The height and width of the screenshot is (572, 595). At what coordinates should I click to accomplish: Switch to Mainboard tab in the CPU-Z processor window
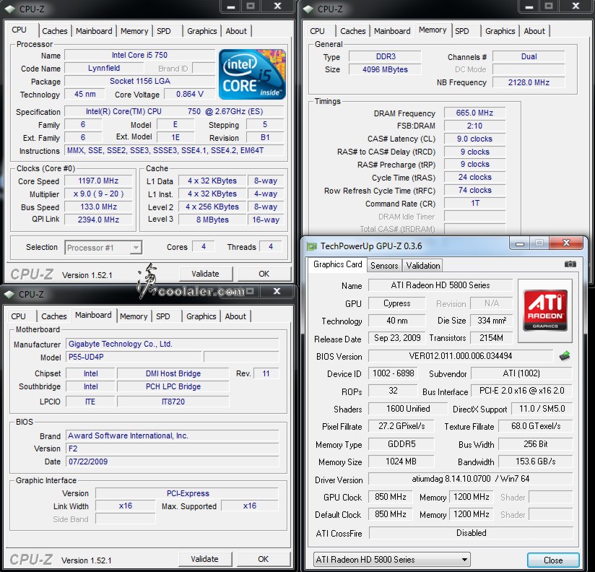pyautogui.click(x=94, y=31)
